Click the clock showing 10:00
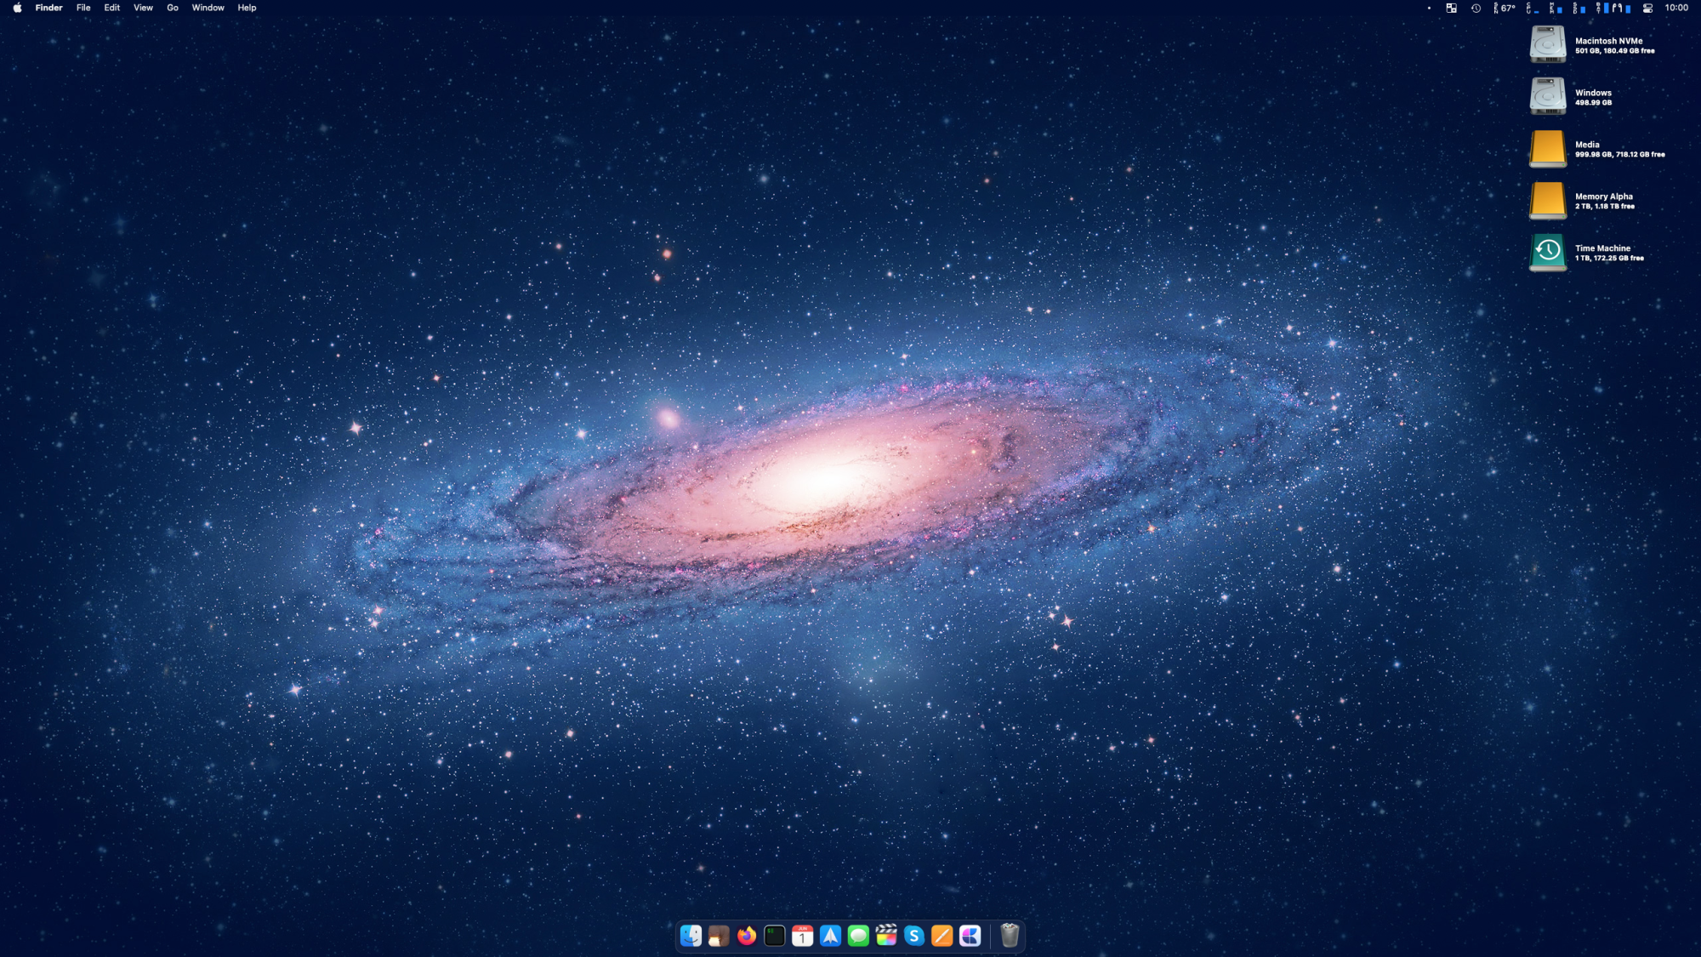The width and height of the screenshot is (1701, 957). coord(1676,8)
